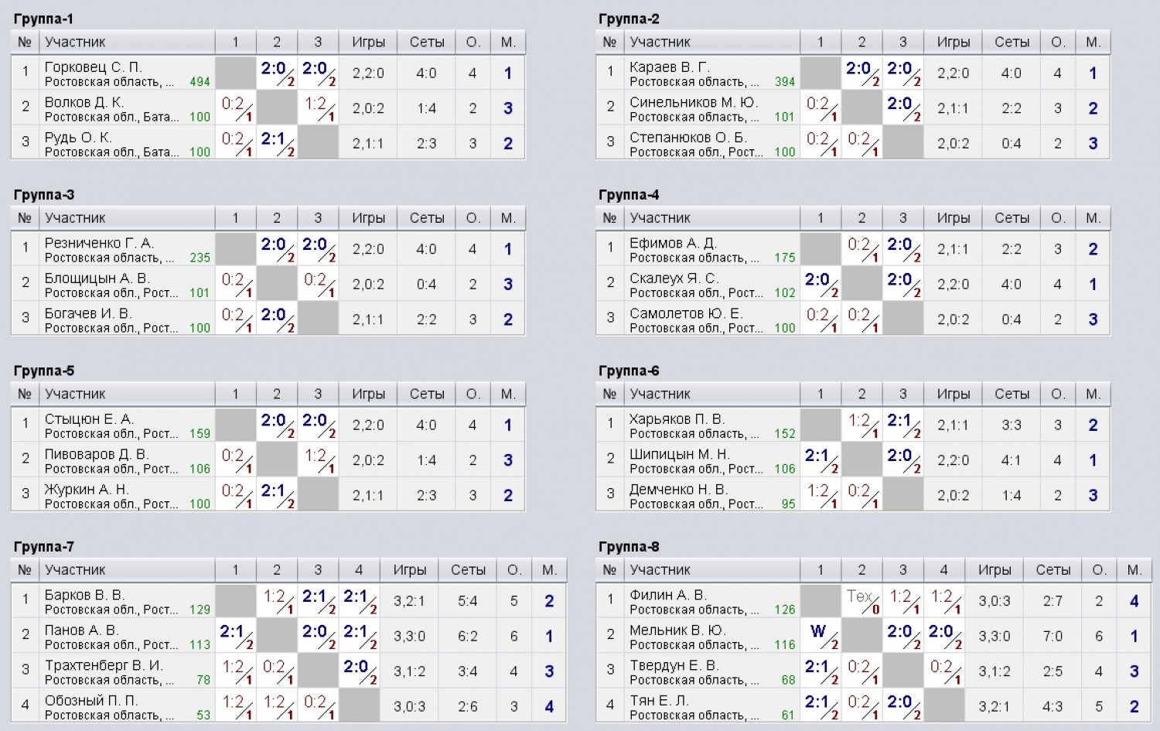The image size is (1160, 731).
Task: Select Мельник В. Ю. in Группа-8
Action: click(x=677, y=630)
